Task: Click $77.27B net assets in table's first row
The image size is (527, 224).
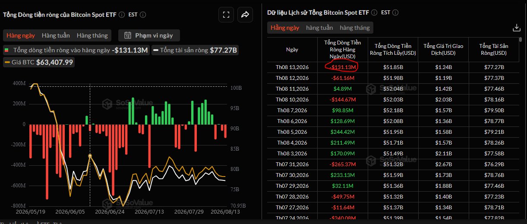Action: tap(494, 67)
